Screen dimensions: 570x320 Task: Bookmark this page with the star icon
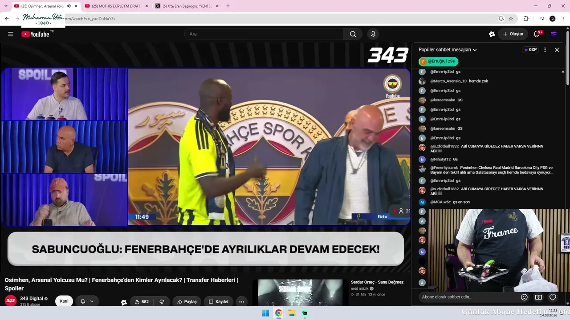(511, 19)
